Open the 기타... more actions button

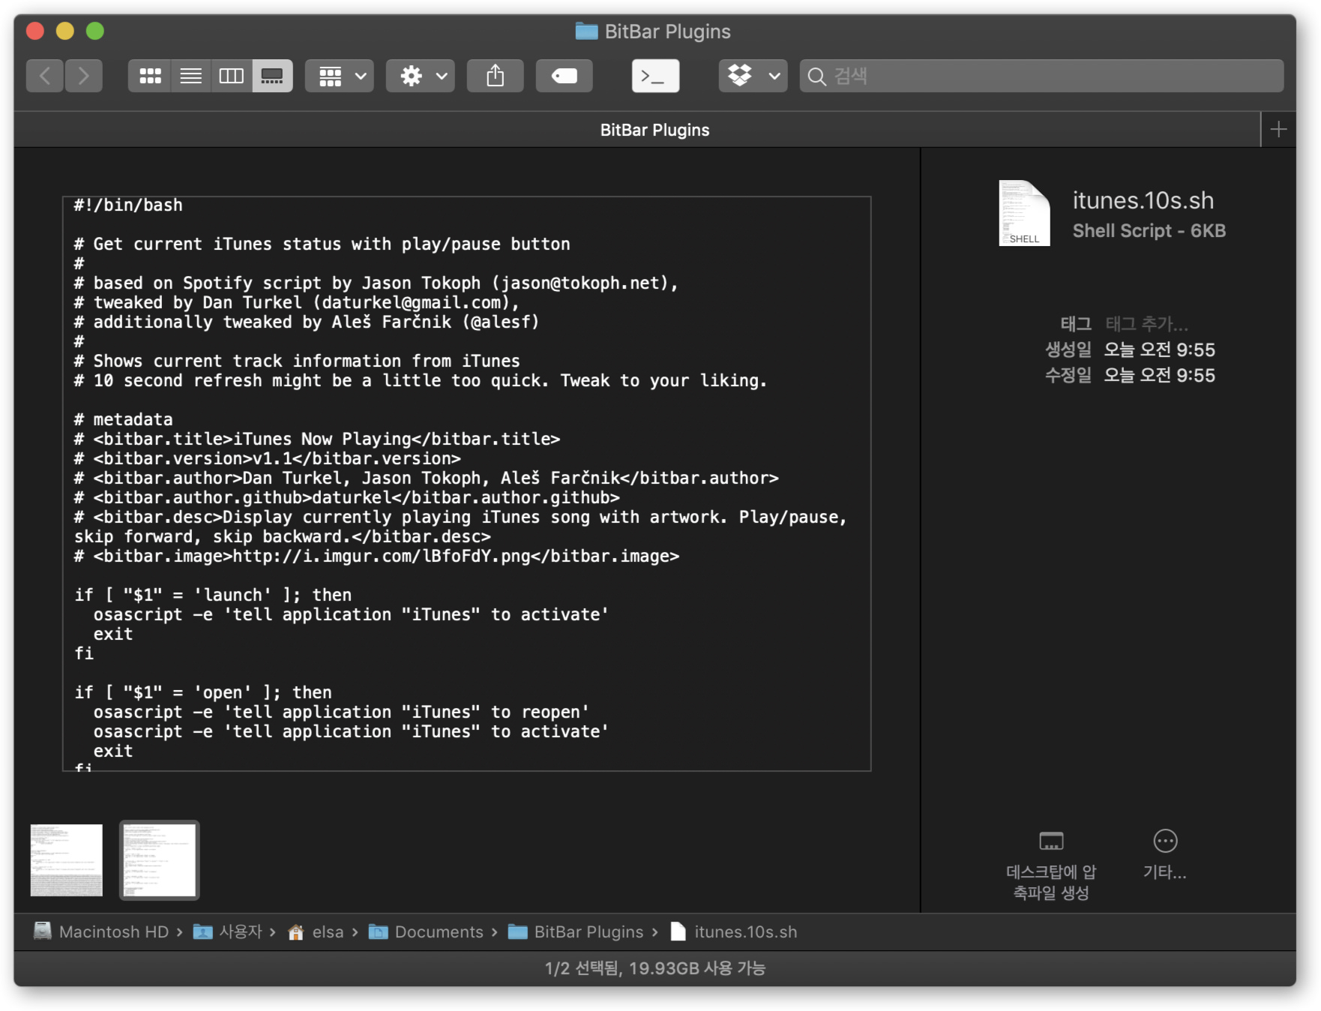(x=1165, y=855)
